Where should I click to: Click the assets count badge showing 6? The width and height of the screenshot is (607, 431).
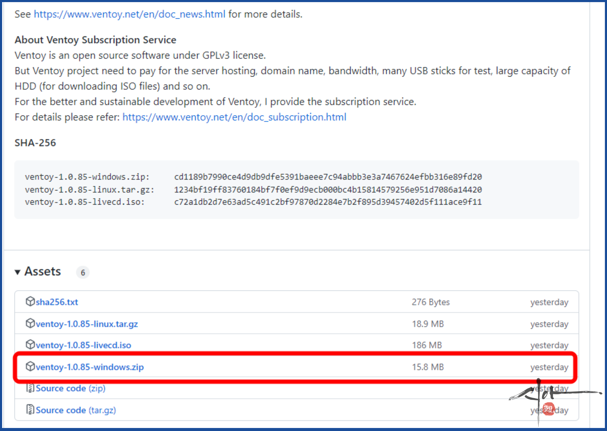click(83, 273)
